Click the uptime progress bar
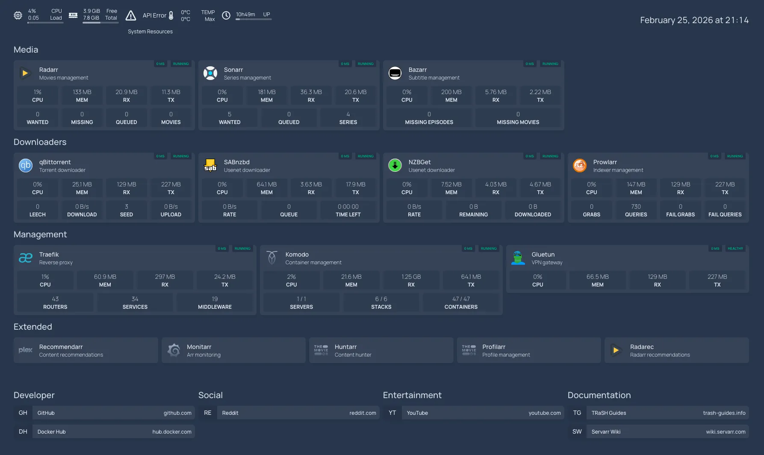Viewport: 764px width, 455px height. click(x=253, y=19)
